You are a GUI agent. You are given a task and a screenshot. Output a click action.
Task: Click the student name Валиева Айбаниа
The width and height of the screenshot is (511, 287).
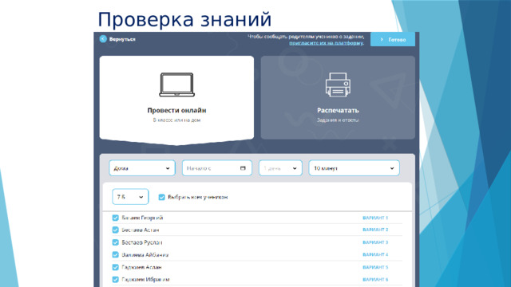[145, 255]
